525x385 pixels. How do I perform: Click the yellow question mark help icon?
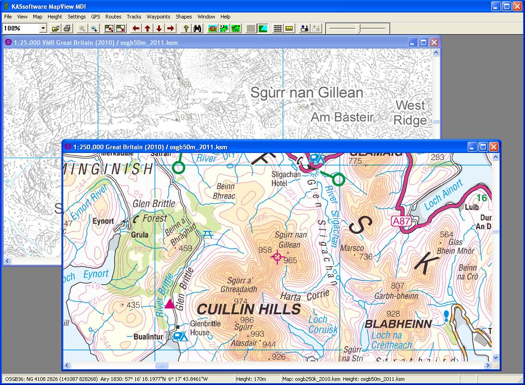186,29
